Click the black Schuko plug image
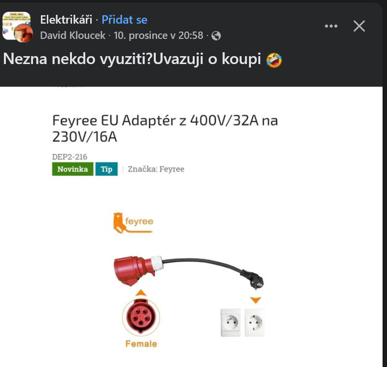Viewport: 387px width, 367px height. (x=253, y=278)
